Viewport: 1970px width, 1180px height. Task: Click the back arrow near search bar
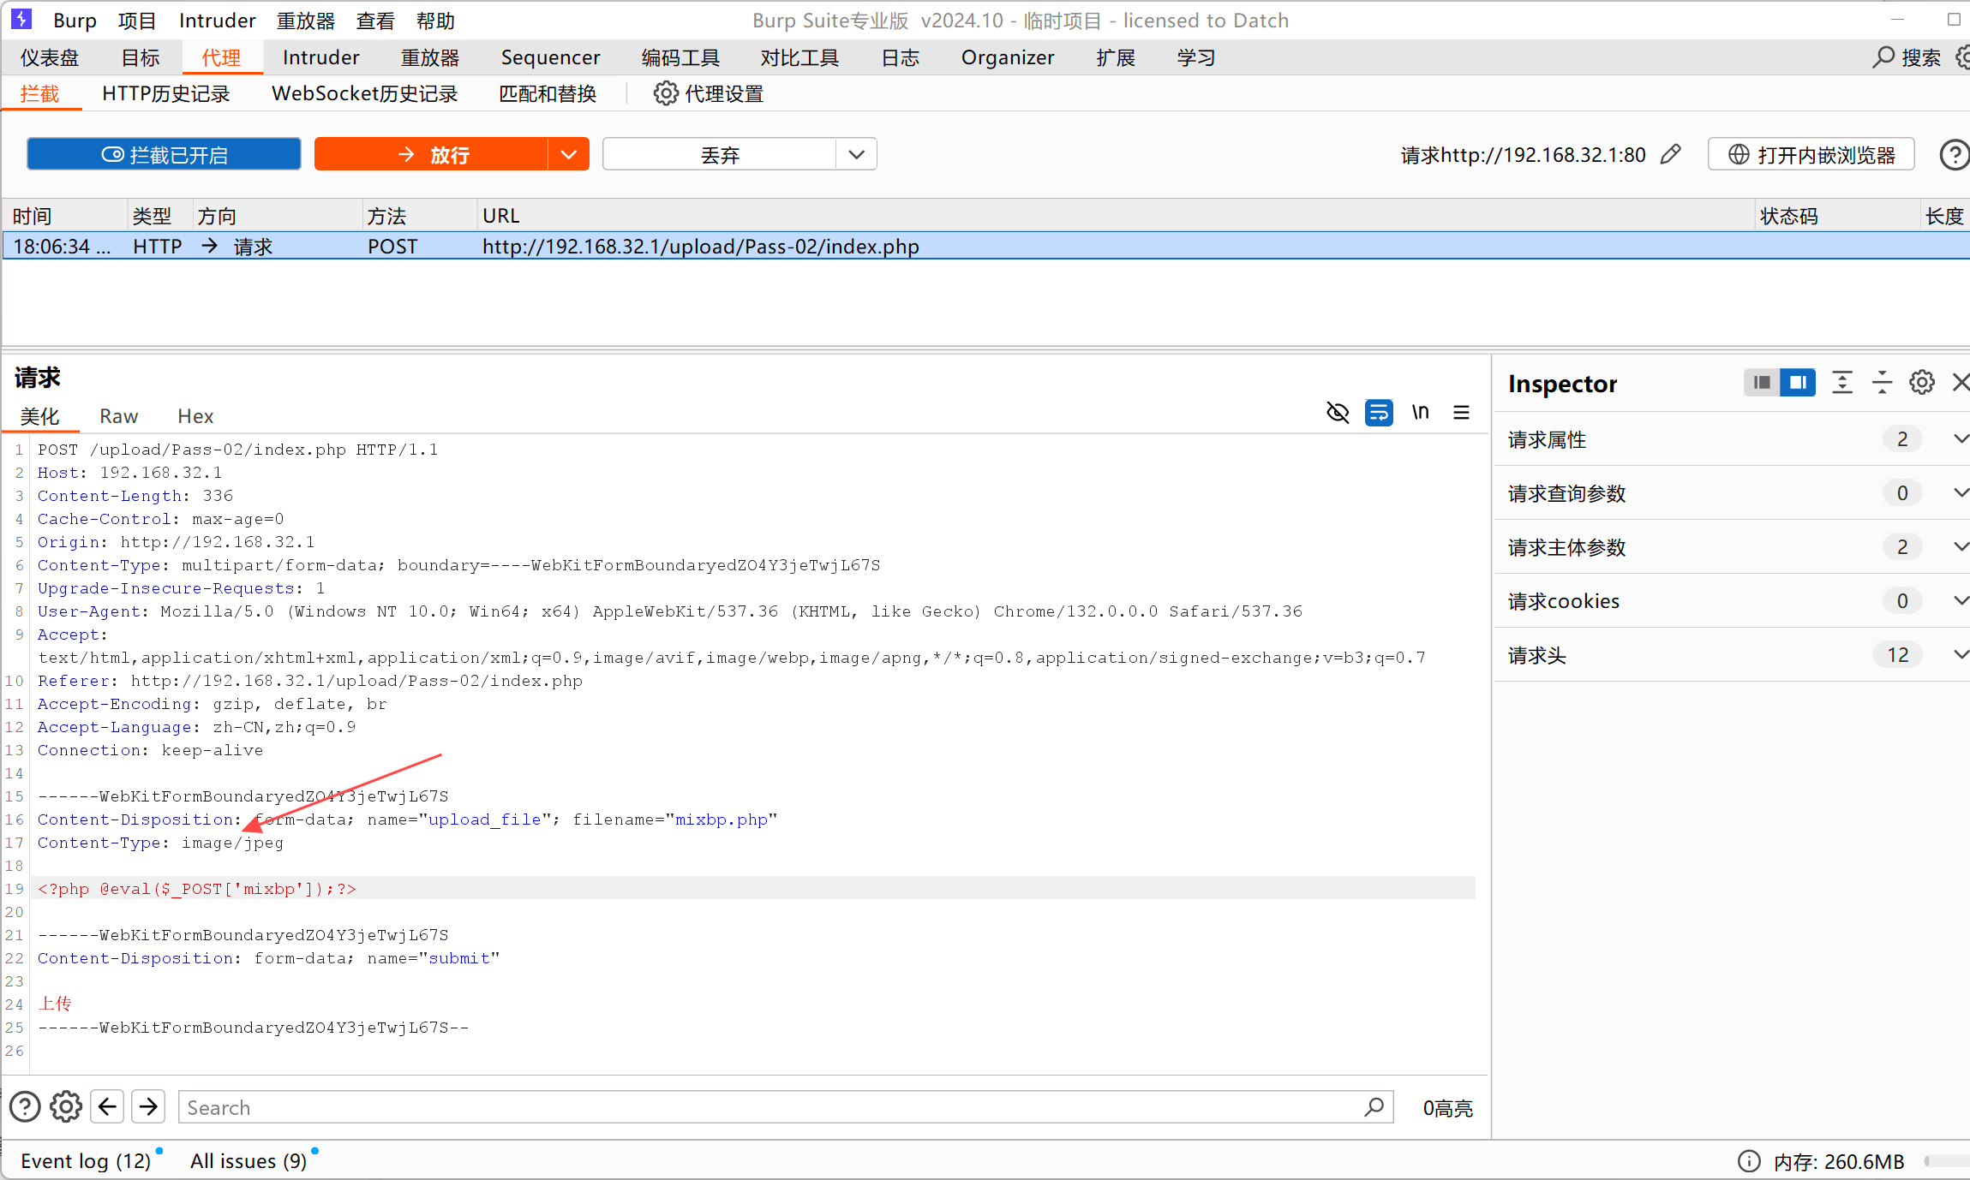click(x=107, y=1106)
